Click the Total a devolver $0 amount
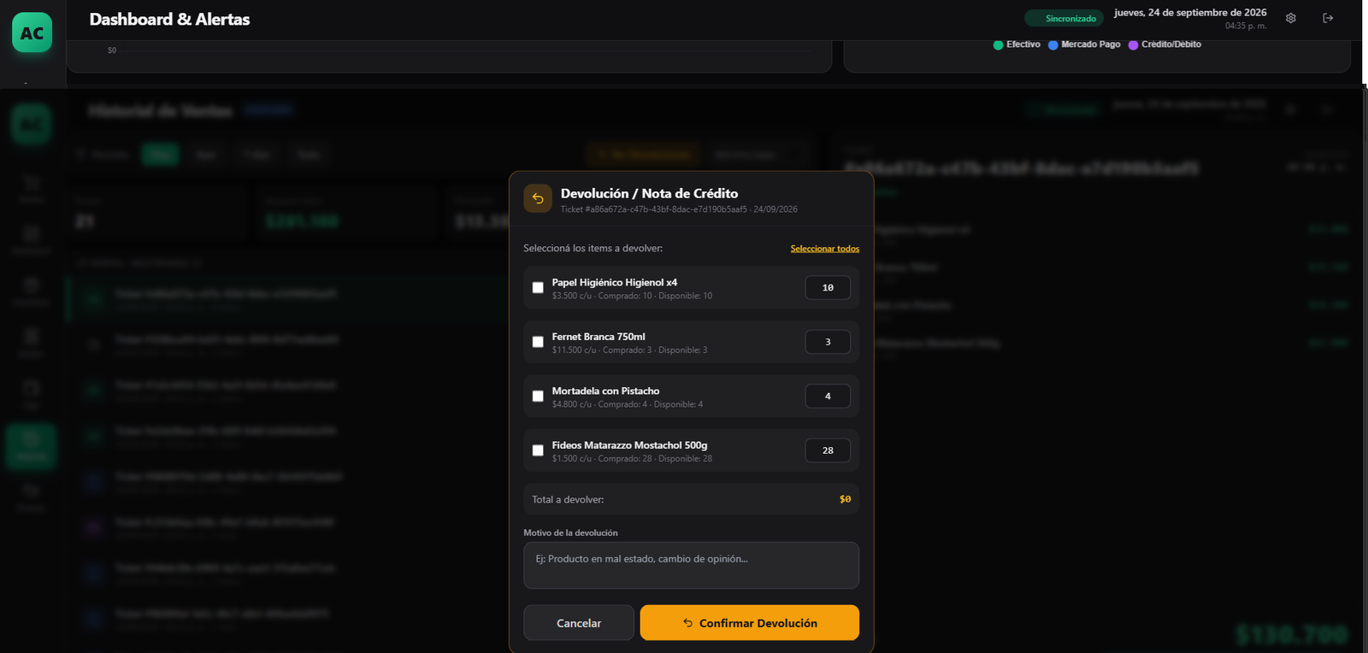The height and width of the screenshot is (653, 1368). (x=845, y=499)
